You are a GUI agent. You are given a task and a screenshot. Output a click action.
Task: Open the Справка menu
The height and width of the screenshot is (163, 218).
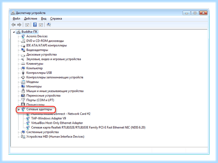point(56,19)
